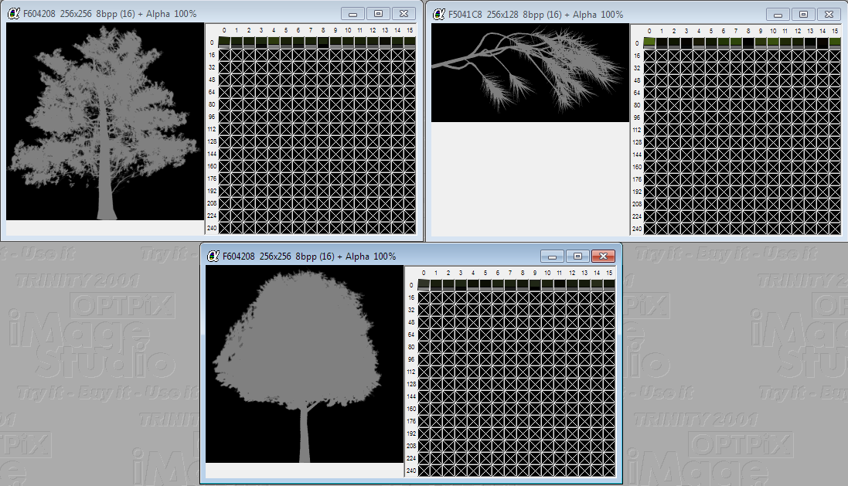Screen dimensions: 848x486
Task: Pick palette color 7 in the top-left tree window
Action: coord(311,42)
